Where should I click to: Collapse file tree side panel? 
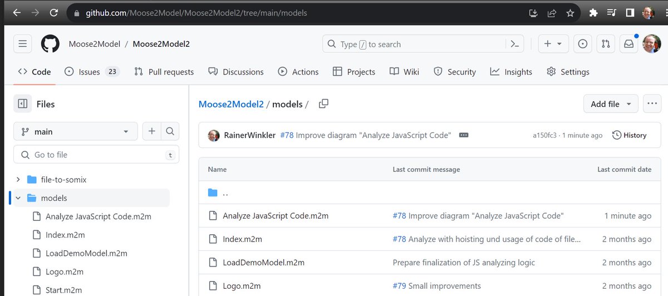(23, 104)
